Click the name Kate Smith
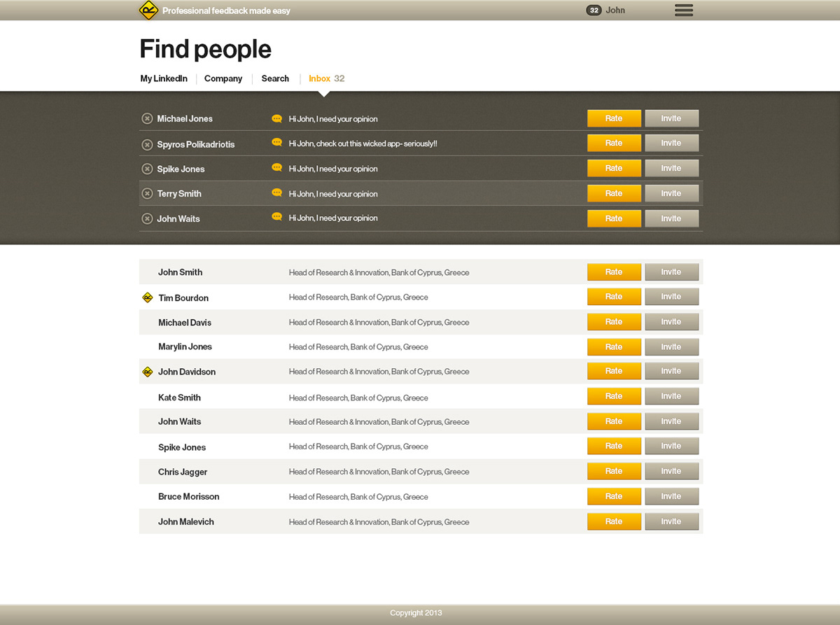This screenshot has width=840, height=625. [179, 398]
